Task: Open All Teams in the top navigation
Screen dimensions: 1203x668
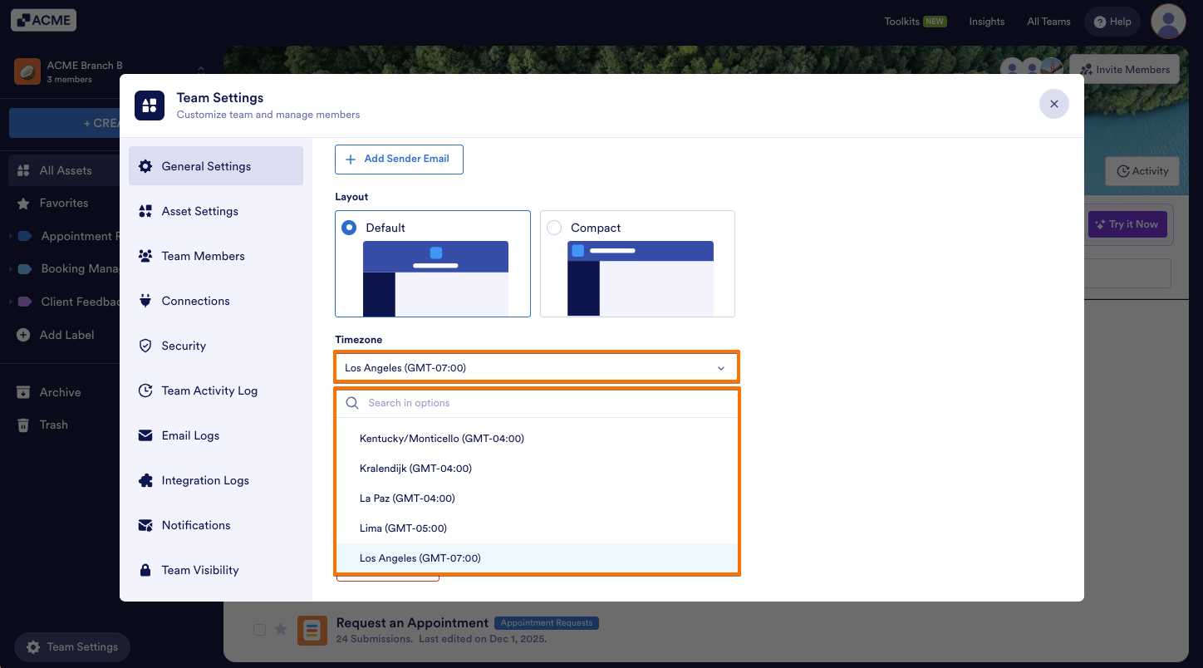Action: point(1048,22)
